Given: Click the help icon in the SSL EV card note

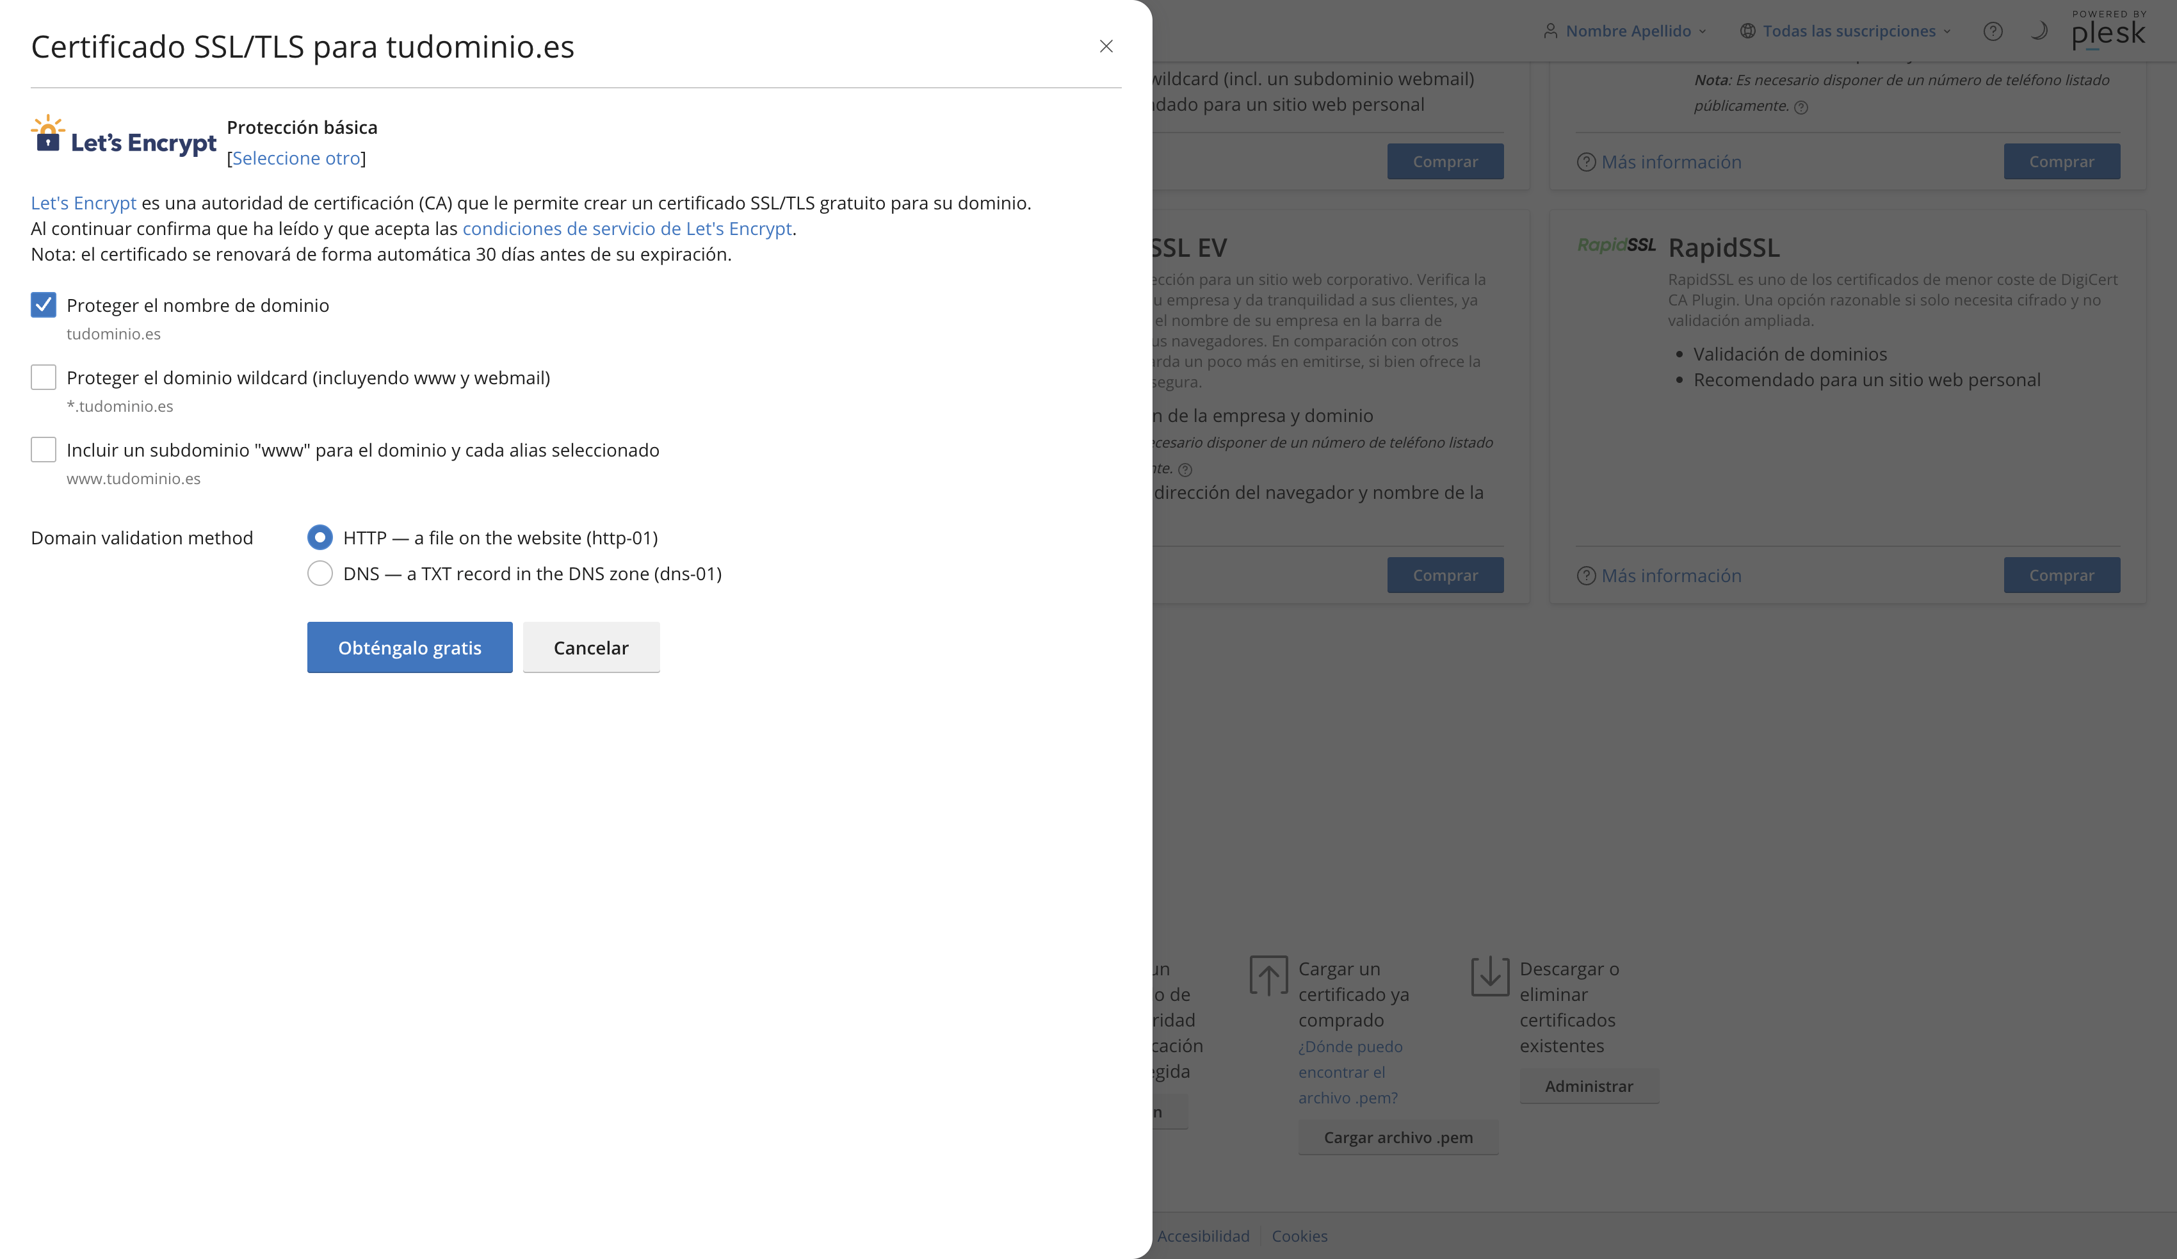Looking at the screenshot, I should click(1185, 470).
